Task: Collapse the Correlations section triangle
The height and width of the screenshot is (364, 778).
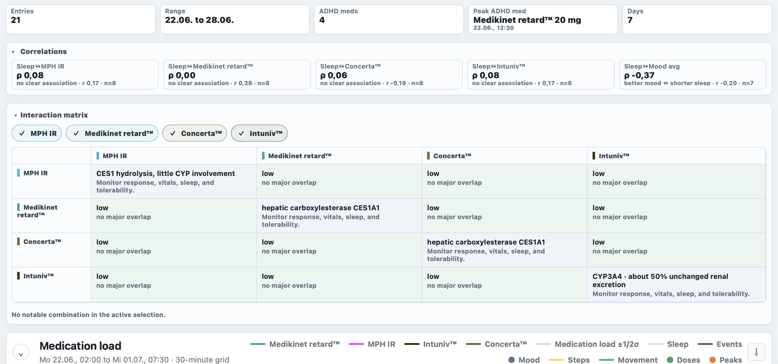Action: [x=13, y=52]
